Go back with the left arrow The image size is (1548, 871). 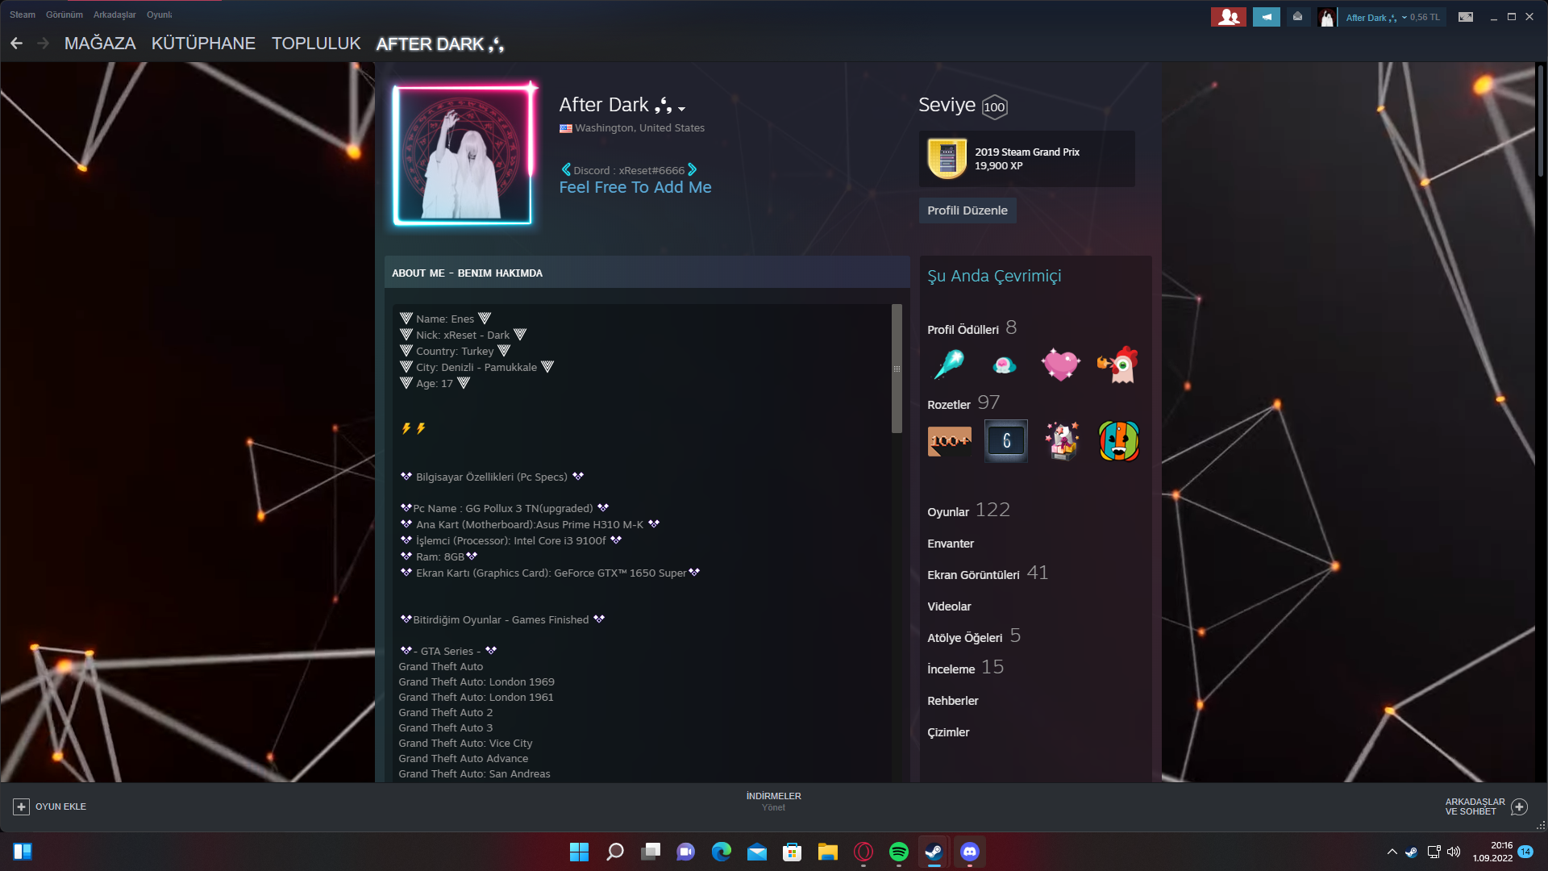pos(16,44)
